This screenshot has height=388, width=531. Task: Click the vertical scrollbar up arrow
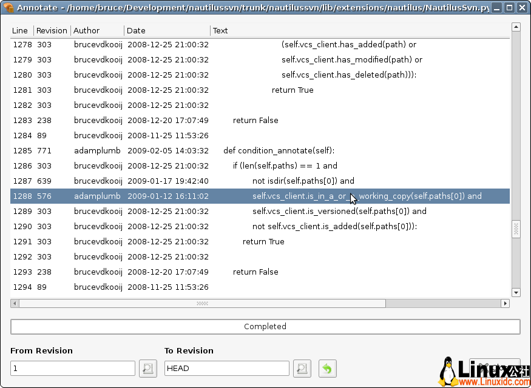[516, 26]
